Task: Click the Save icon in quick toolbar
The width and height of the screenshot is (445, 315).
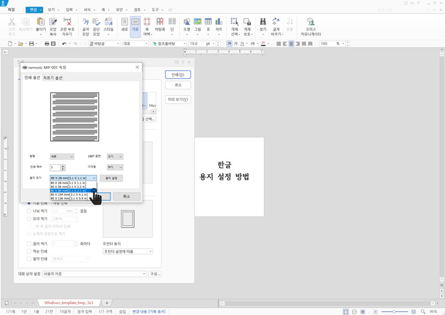Action: point(32,43)
